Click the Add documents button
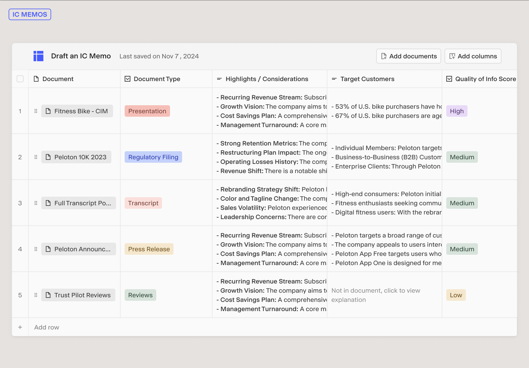 click(408, 56)
